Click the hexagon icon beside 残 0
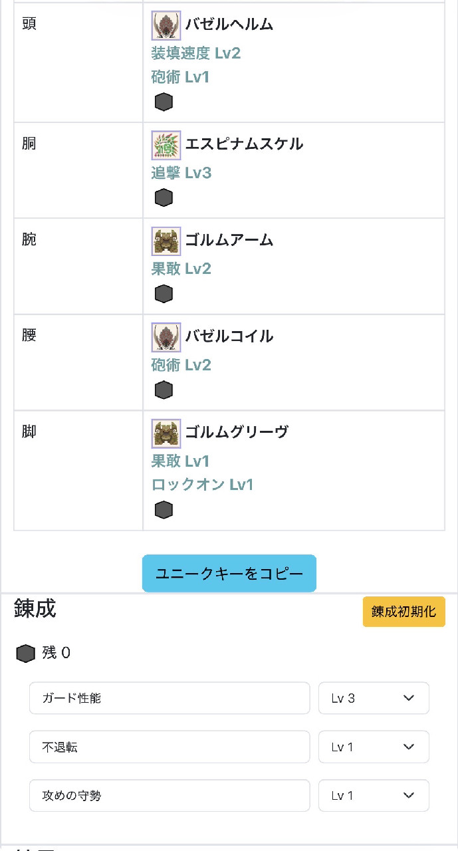 [25, 654]
